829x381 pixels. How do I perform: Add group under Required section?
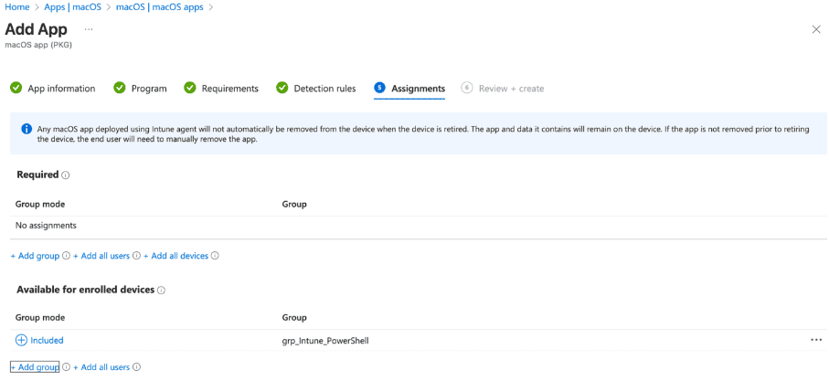pyautogui.click(x=35, y=256)
